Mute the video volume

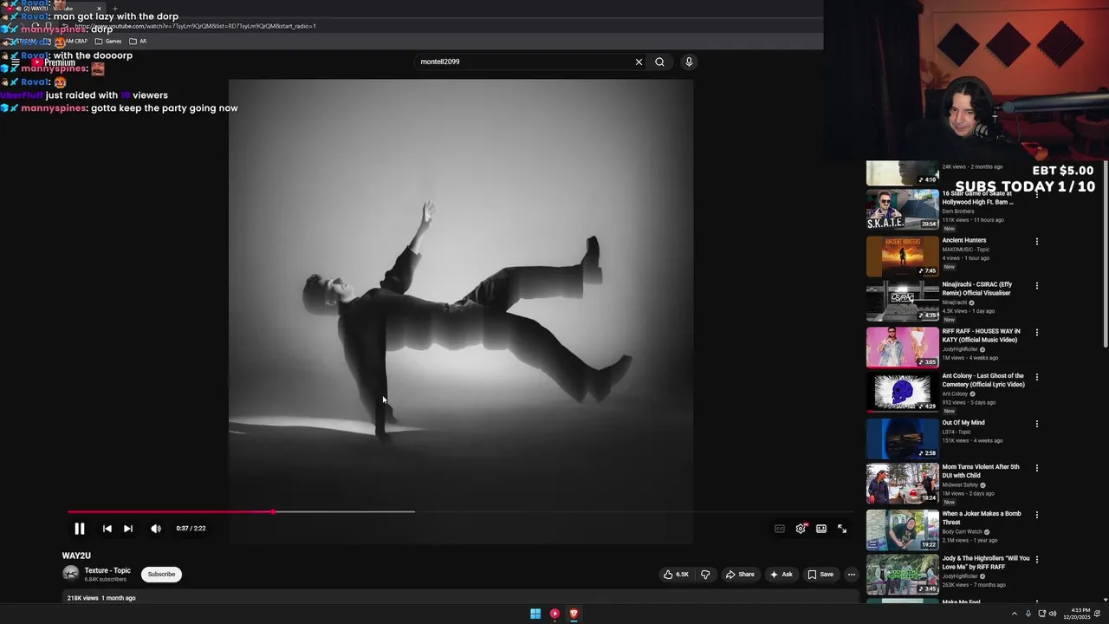point(156,529)
